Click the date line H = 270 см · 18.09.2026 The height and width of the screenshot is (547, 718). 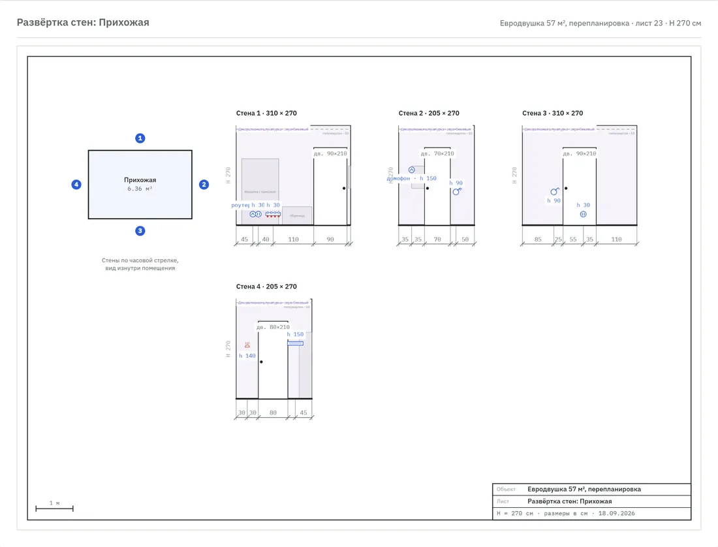tap(566, 514)
